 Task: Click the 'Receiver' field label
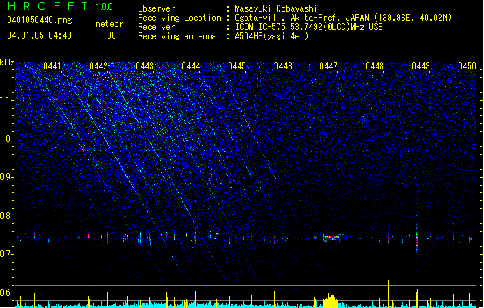point(156,27)
